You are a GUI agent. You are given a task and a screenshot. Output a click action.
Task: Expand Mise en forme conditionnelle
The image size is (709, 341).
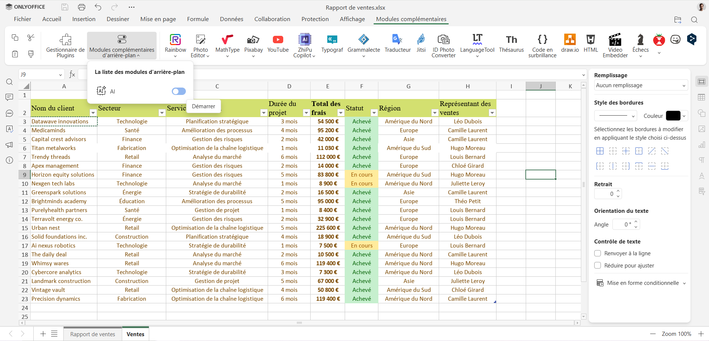(x=641, y=283)
